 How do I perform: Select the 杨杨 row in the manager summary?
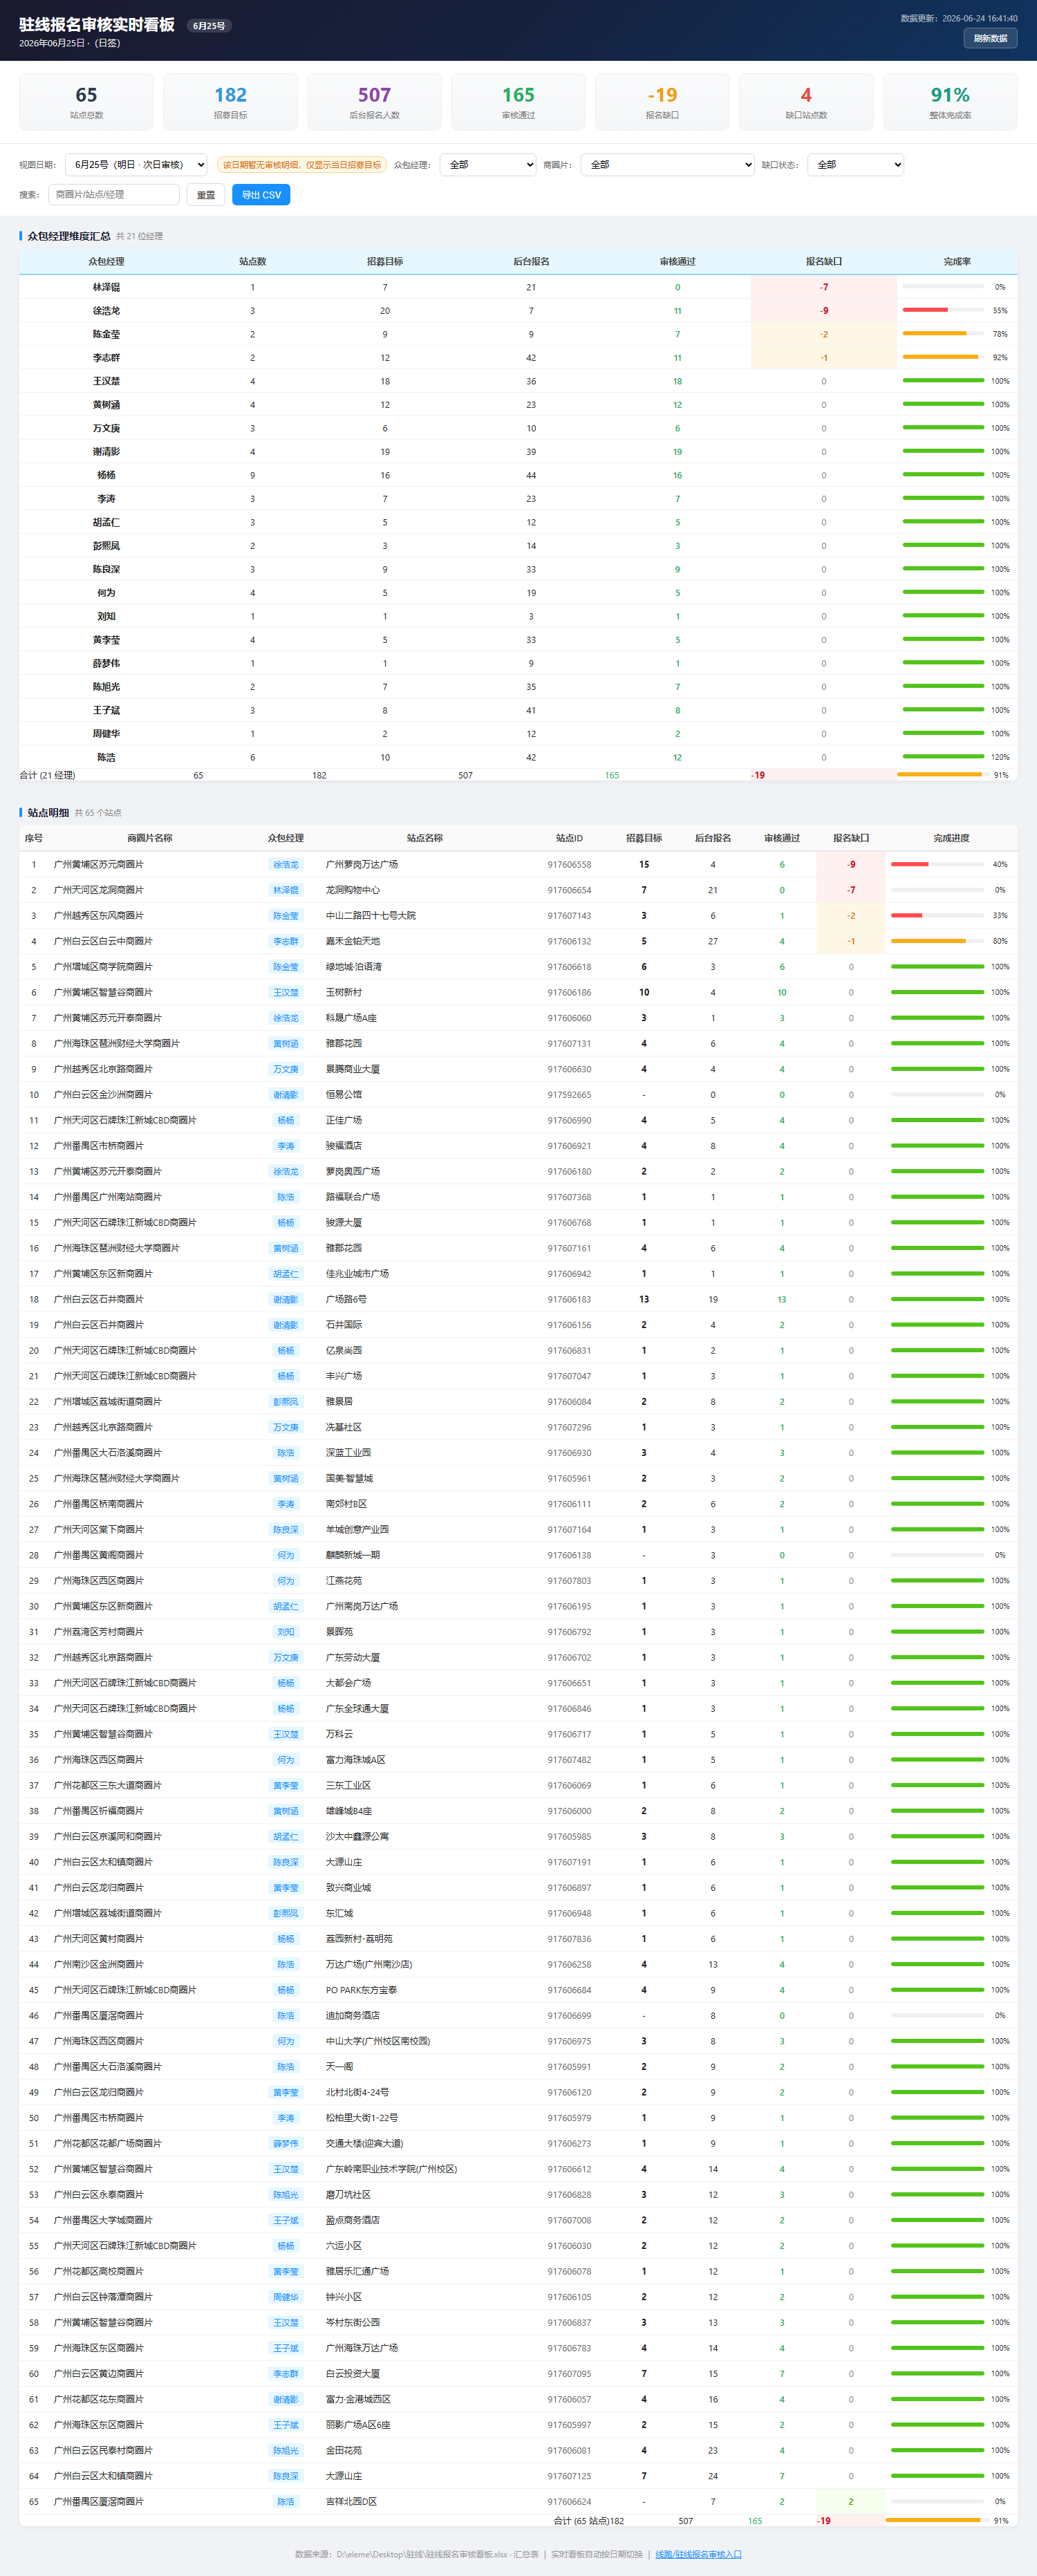click(518, 475)
